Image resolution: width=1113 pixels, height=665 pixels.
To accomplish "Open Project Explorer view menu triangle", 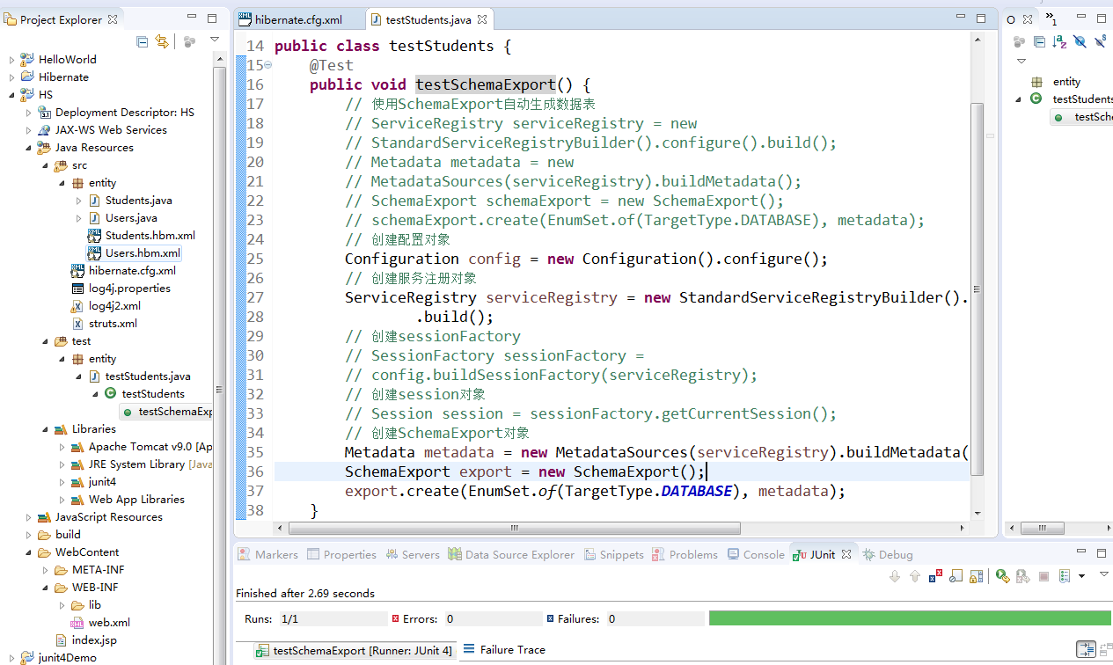I will point(214,40).
